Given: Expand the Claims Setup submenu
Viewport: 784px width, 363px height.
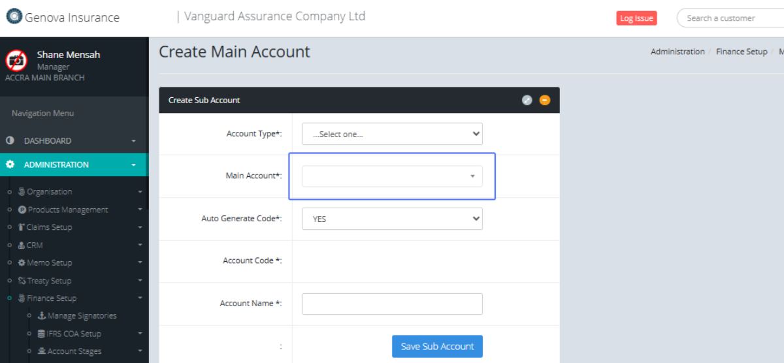Looking at the screenshot, I should click(x=49, y=227).
